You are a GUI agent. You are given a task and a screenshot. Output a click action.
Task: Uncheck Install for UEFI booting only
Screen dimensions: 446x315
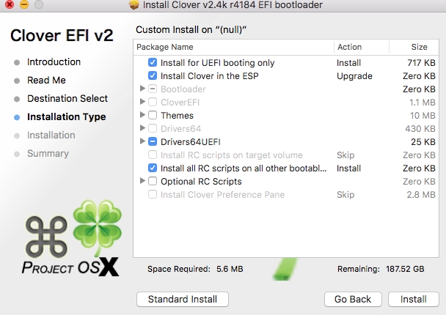[153, 63]
